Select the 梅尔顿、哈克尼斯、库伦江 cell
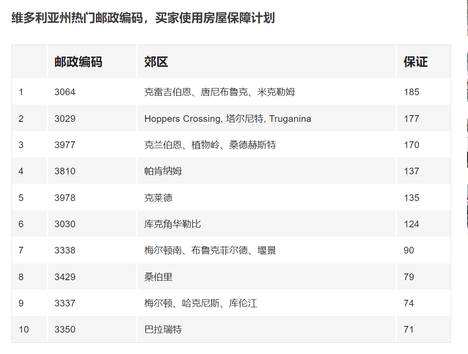Viewport: 468px width, 354px height. tap(201, 303)
